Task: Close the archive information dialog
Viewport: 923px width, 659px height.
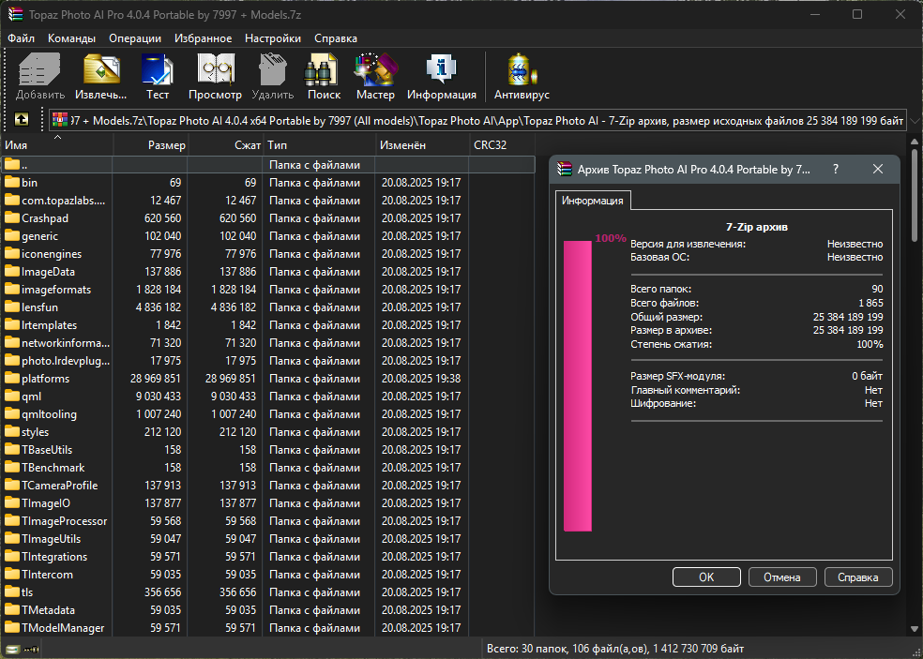Action: point(878,170)
